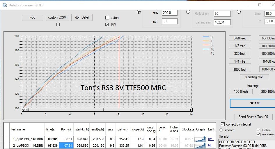Load a .vbo file
275x149 pixels.
coord(32,17)
